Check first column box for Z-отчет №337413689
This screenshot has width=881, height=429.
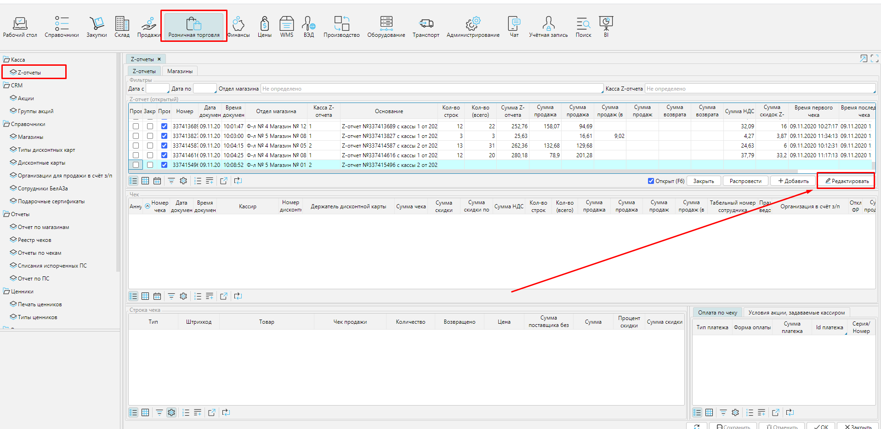[x=136, y=126]
